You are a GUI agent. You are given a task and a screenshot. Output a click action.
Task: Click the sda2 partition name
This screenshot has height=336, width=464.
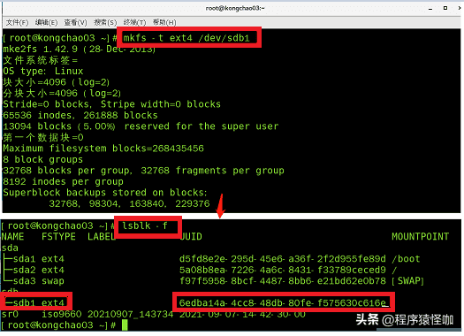click(24, 270)
